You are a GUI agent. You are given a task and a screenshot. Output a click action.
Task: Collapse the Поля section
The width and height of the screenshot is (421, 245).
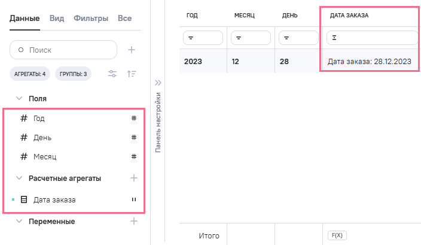(19, 98)
